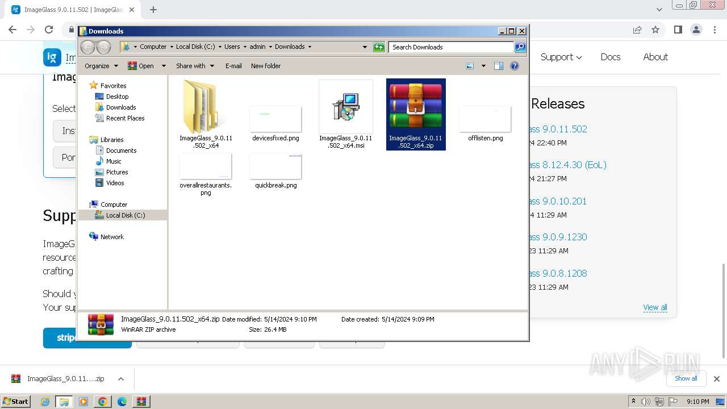
Task: Reload the Chrome page
Action: coord(49,30)
